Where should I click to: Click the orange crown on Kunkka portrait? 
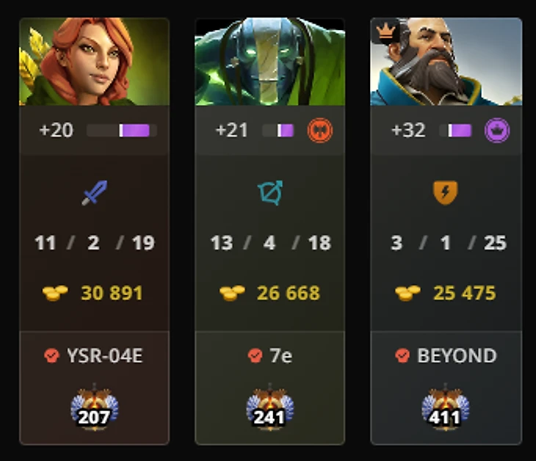coord(385,32)
